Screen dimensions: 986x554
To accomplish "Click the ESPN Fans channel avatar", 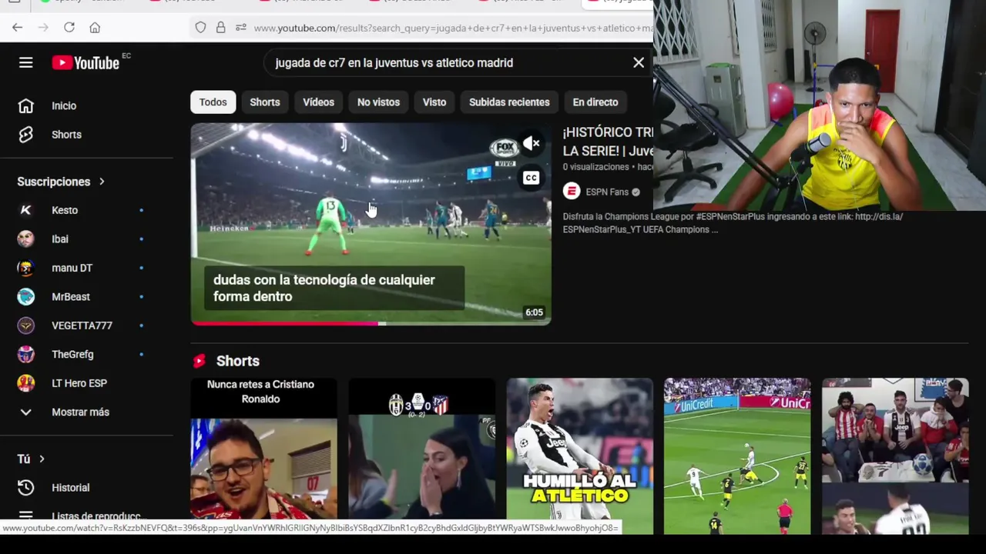I will 571,192.
